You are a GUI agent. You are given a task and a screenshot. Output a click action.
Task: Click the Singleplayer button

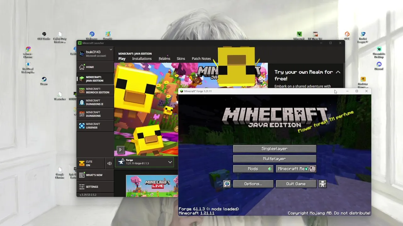click(275, 149)
